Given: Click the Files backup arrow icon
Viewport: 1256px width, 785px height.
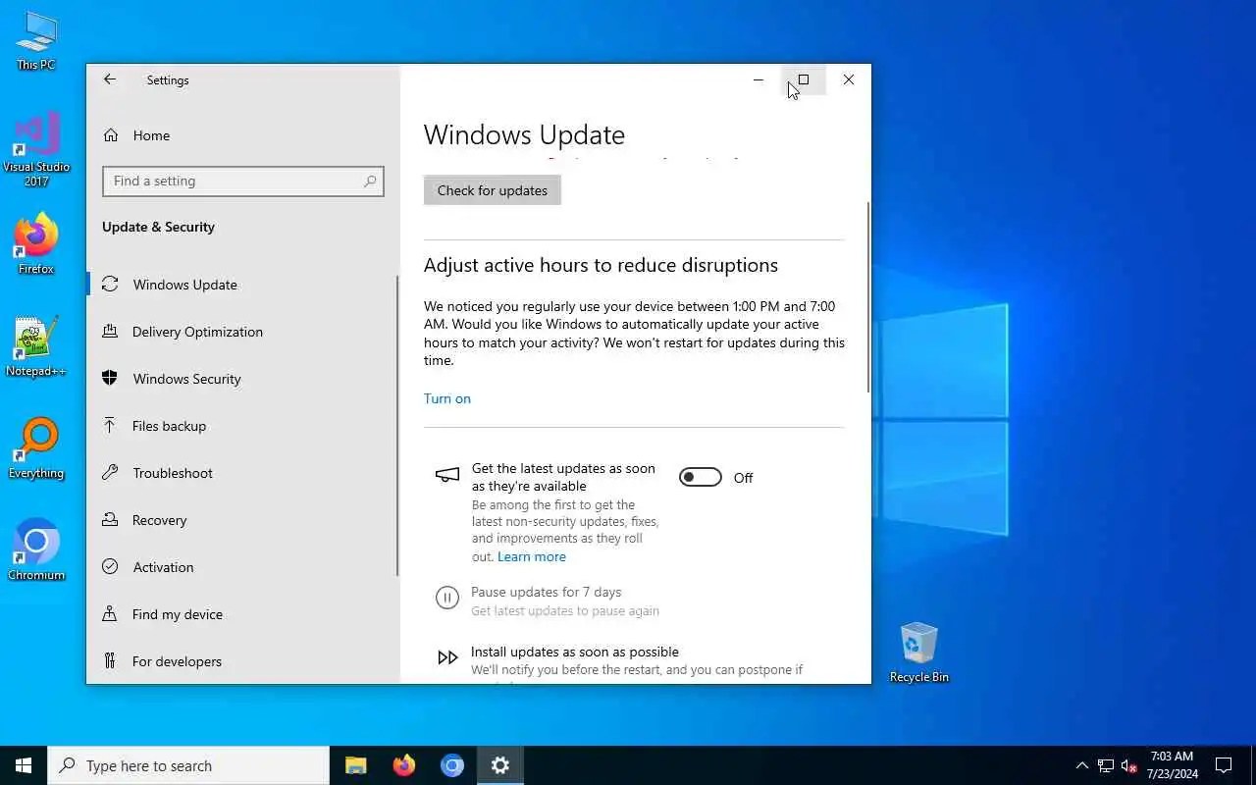Looking at the screenshot, I should coord(110,426).
